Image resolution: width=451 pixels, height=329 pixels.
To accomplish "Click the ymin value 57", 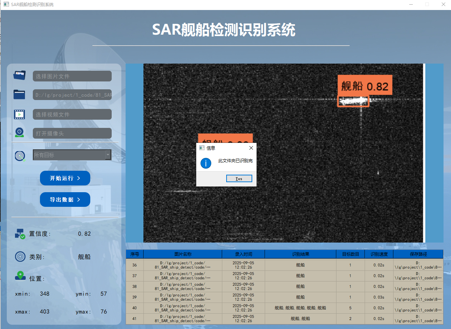I will [103, 294].
